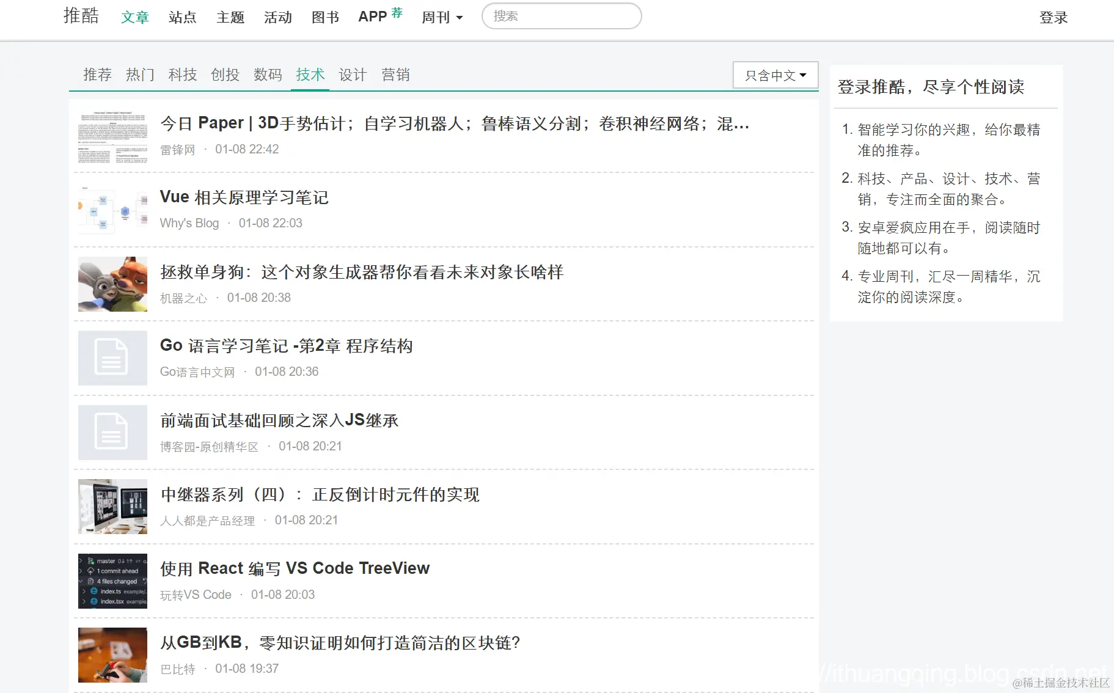The height and width of the screenshot is (693, 1114).
Task: Select the 文章 nav item
Action: click(x=135, y=17)
